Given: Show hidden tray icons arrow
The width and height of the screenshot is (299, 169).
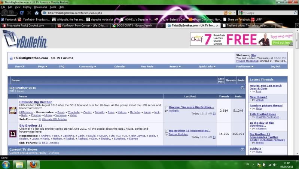Looking at the screenshot, I should 253,165.
